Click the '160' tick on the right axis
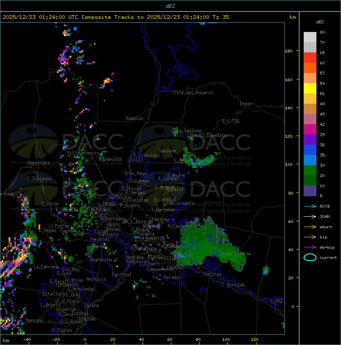 pyautogui.click(x=289, y=79)
